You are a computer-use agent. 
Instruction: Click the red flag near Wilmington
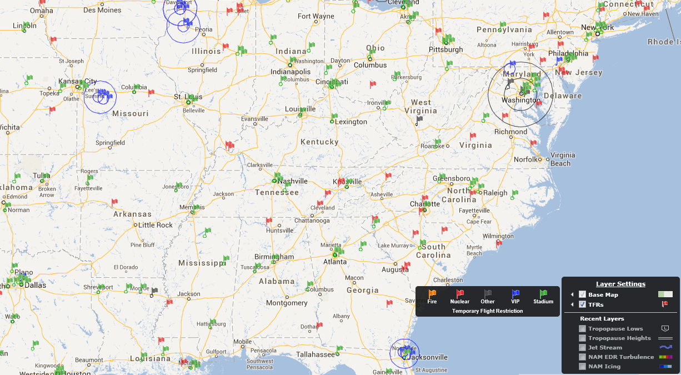tap(499, 243)
